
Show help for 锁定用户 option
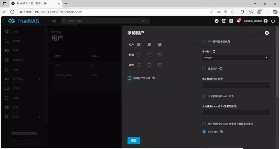[221, 69]
